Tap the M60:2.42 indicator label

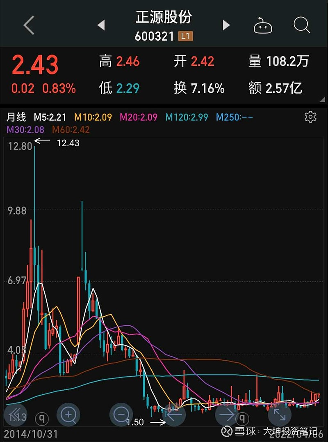[x=71, y=130]
